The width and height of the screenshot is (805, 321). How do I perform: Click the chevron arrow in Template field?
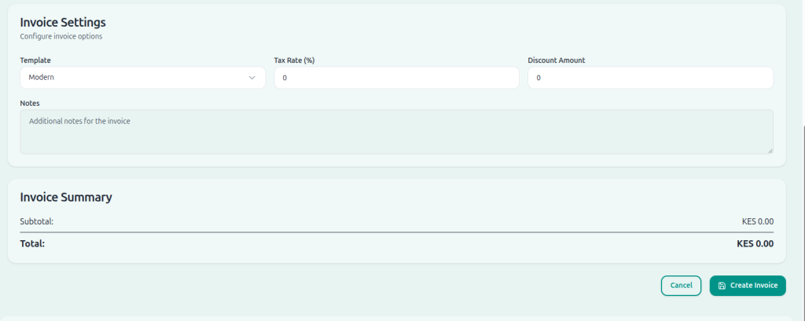coord(252,78)
